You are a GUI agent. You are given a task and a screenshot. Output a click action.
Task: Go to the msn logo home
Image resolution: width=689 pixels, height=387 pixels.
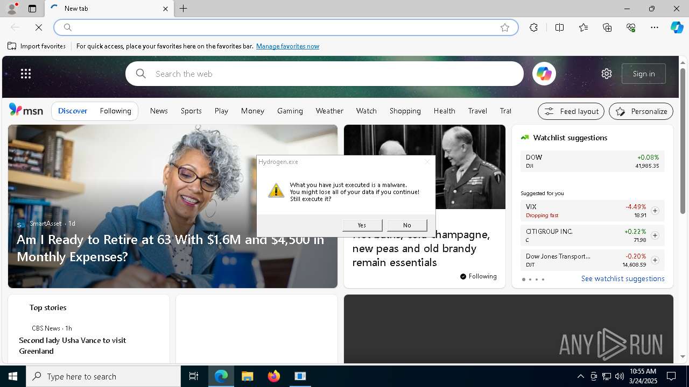click(26, 110)
